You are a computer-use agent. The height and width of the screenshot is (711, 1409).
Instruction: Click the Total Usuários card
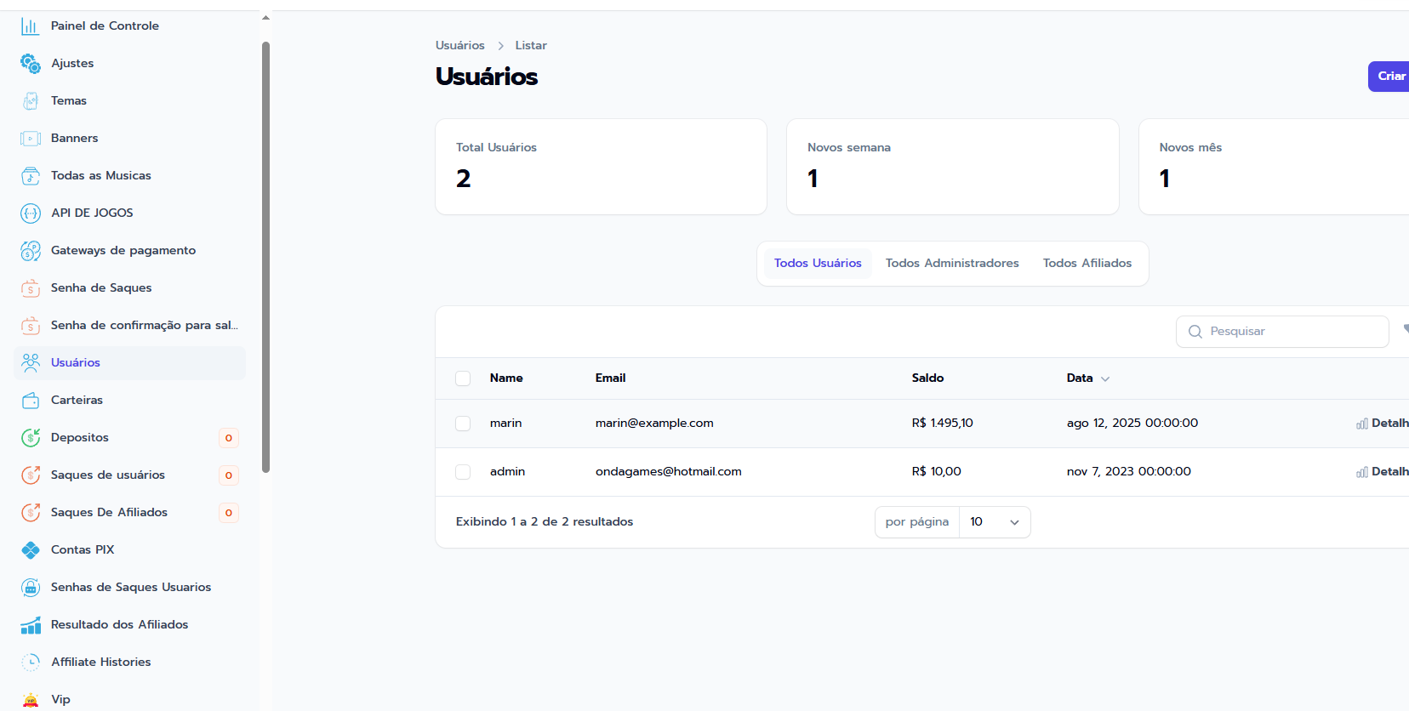601,167
